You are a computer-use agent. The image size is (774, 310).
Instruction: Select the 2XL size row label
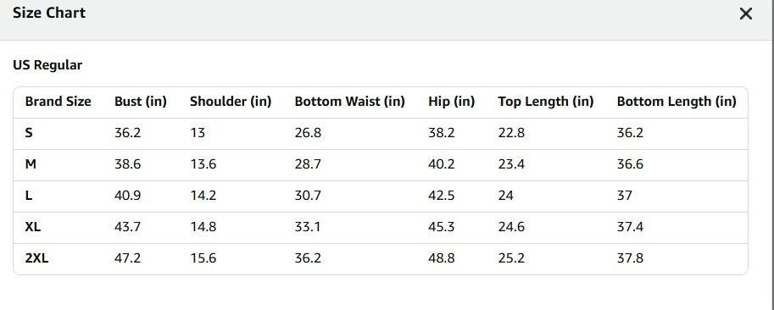click(x=37, y=258)
